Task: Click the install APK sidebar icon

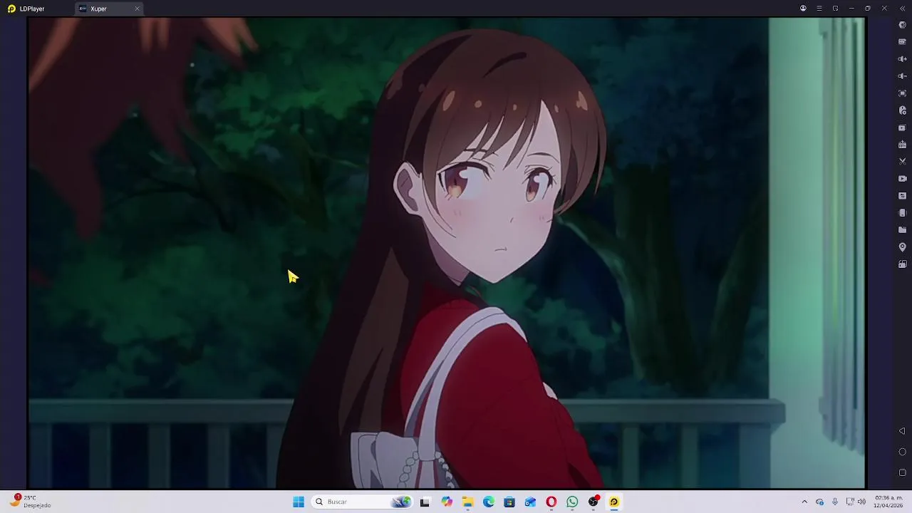Action: tap(902, 145)
